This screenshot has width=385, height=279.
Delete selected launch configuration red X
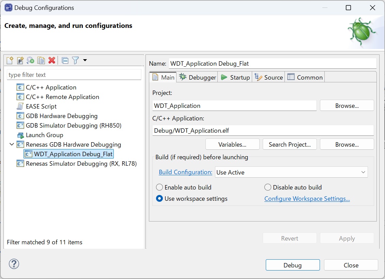(x=51, y=60)
